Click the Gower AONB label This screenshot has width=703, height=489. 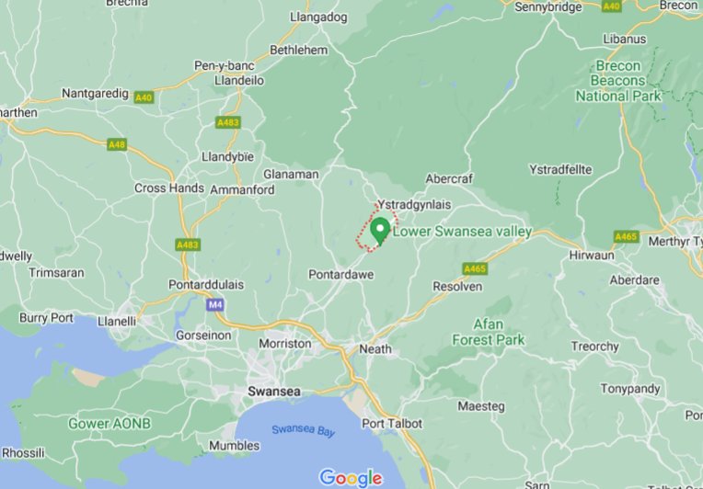point(109,423)
